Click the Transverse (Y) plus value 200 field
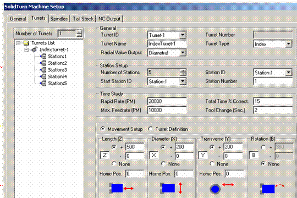297x198 pixels. 233,147
